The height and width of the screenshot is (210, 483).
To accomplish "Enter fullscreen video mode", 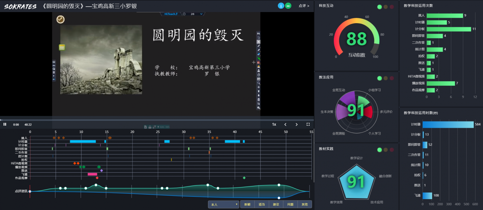I will coord(308,124).
